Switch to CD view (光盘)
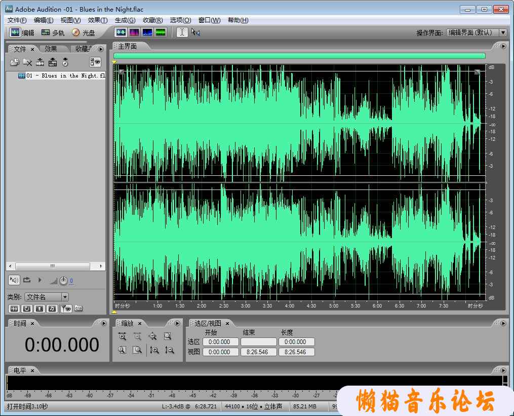The height and width of the screenshot is (416, 514). pos(83,32)
